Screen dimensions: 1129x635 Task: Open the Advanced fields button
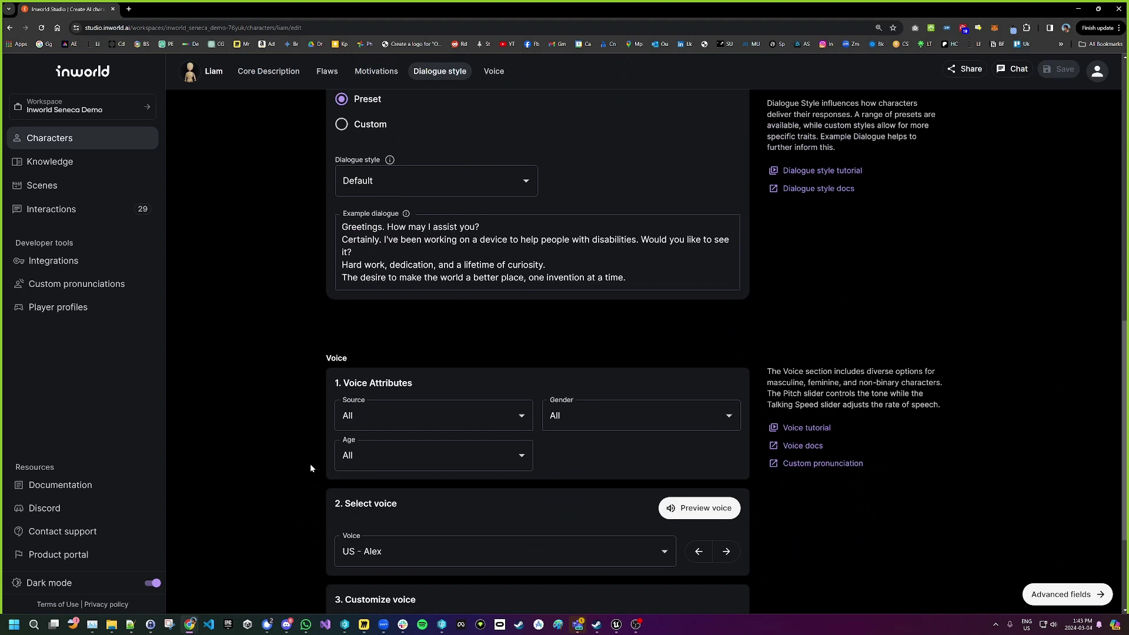[1067, 594]
